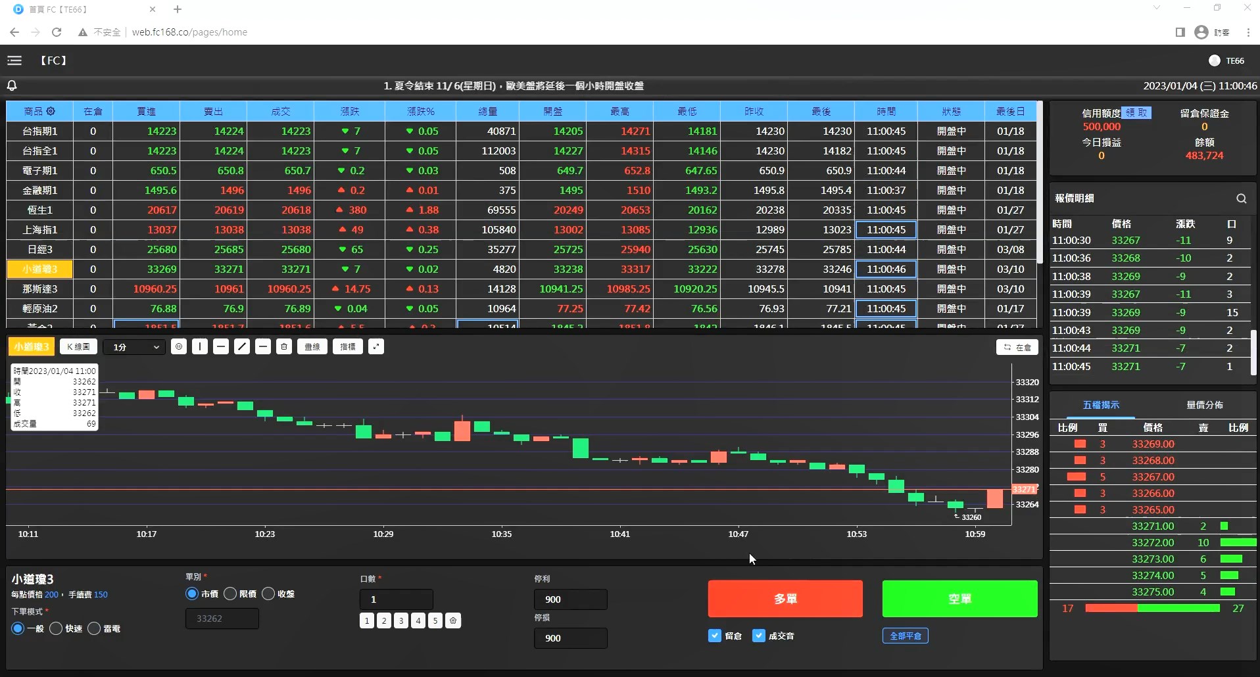This screenshot has width=1260, height=677.
Task: Open product column settings gear
Action: coord(51,111)
